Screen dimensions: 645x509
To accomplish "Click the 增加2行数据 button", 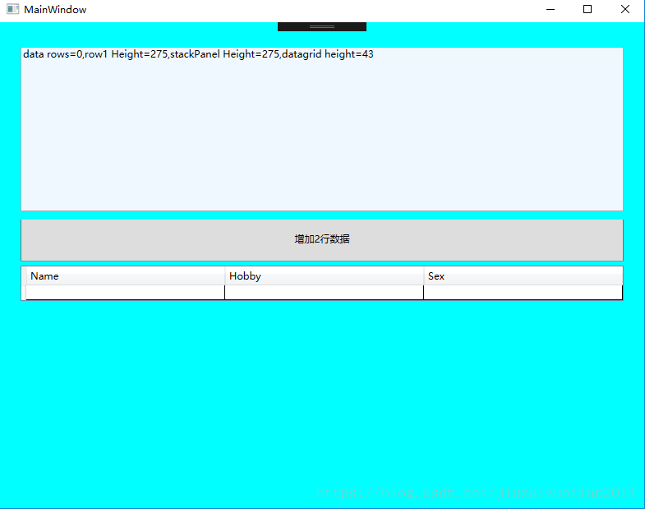I will coord(322,239).
